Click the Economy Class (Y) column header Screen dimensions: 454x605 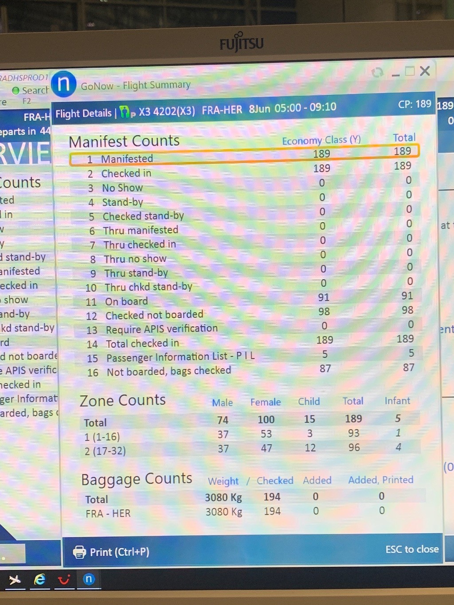pos(321,140)
